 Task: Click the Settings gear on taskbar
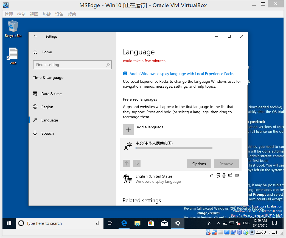coord(178,223)
